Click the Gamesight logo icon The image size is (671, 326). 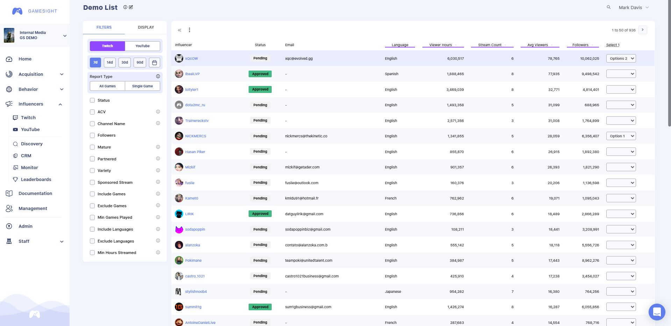click(x=17, y=11)
